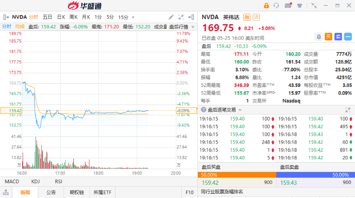Image resolution: width=355 pixels, height=198 pixels.
Task: Click the 盘后买盘 bid price 159.42
Action: (x=210, y=182)
